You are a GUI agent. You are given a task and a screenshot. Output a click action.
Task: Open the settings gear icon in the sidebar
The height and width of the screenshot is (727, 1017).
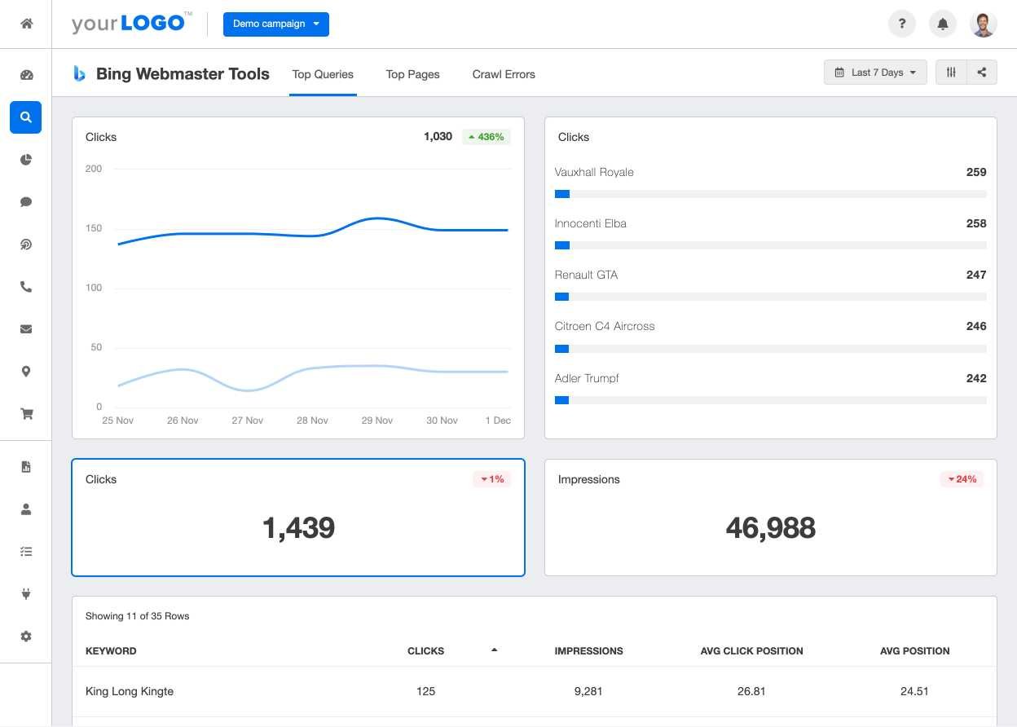(x=26, y=637)
